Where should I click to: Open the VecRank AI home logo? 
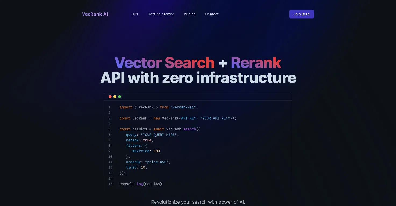95,14
